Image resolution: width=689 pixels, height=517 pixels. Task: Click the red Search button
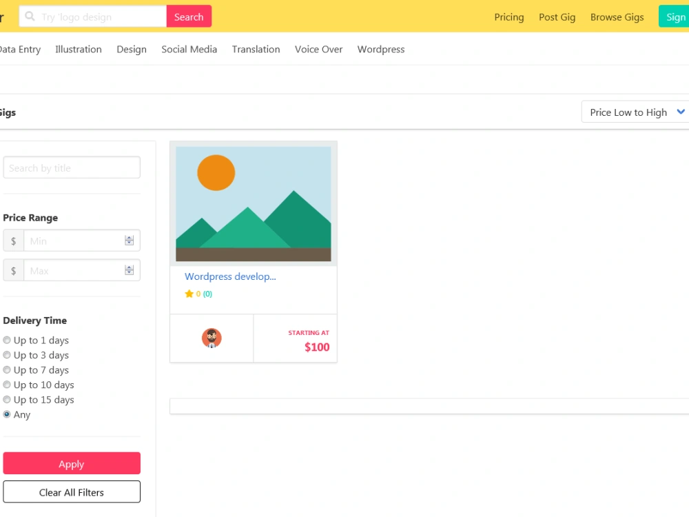189,17
